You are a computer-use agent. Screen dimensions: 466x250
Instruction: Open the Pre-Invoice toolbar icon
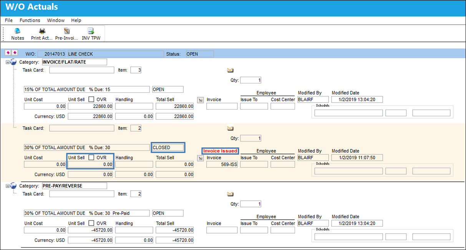pyautogui.click(x=66, y=31)
